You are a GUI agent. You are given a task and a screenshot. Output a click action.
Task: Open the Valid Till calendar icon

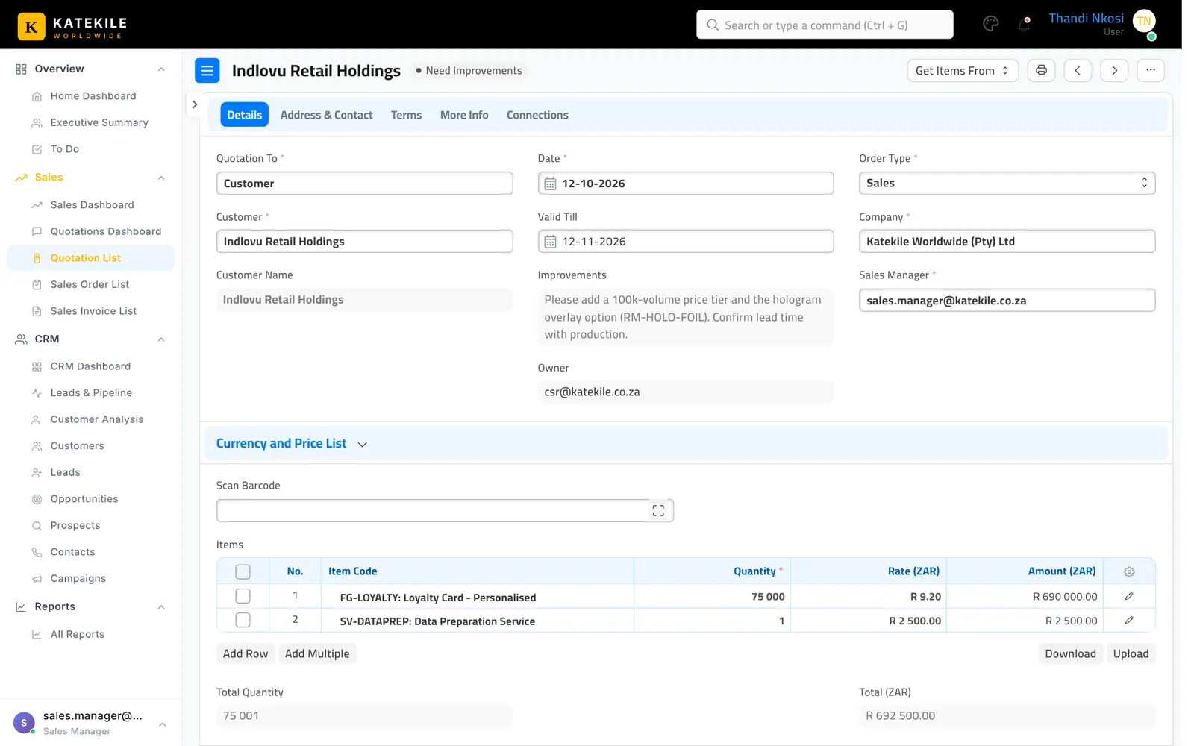pyautogui.click(x=550, y=242)
